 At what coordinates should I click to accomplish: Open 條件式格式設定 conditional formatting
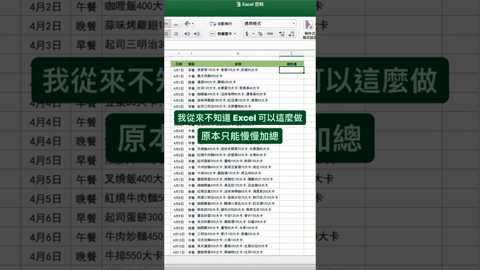pos(309,30)
